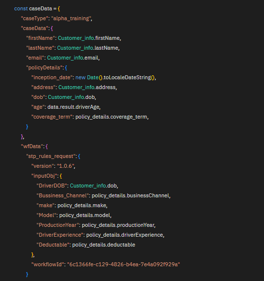Click policy_details.businessChannel value

pyautogui.click(x=130, y=196)
